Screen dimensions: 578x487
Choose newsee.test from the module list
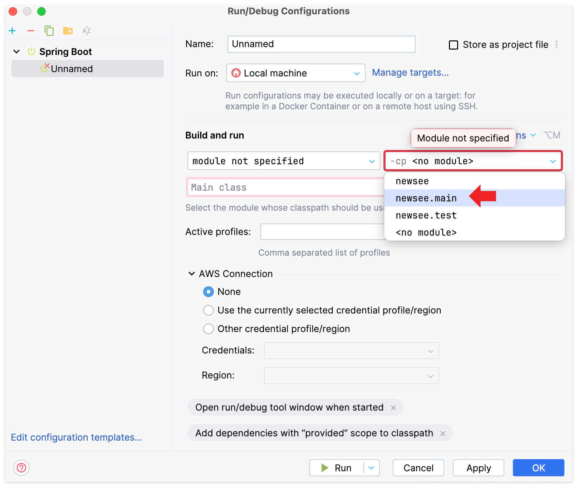click(x=474, y=215)
